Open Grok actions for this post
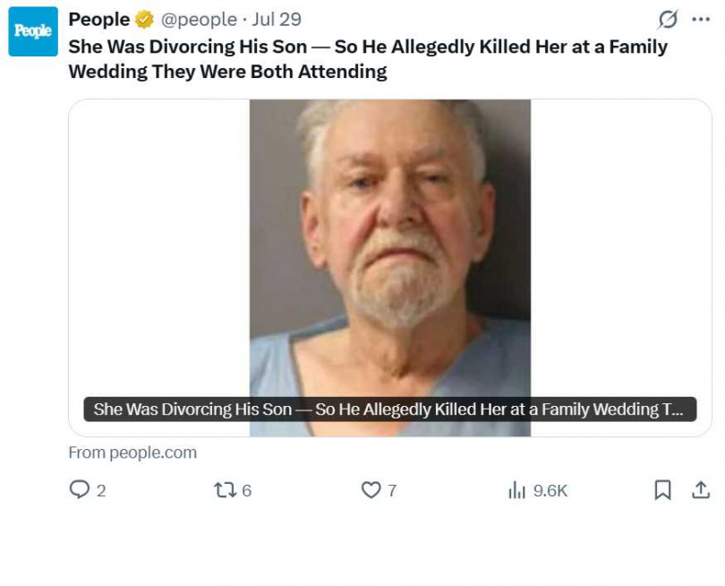The image size is (725, 586). pos(667,19)
